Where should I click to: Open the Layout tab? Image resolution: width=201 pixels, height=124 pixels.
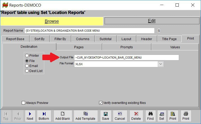tap(126, 39)
